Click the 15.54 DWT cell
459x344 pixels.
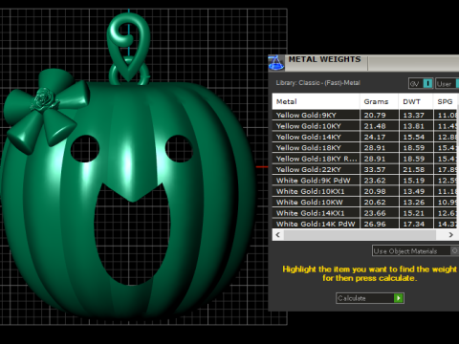(416, 137)
